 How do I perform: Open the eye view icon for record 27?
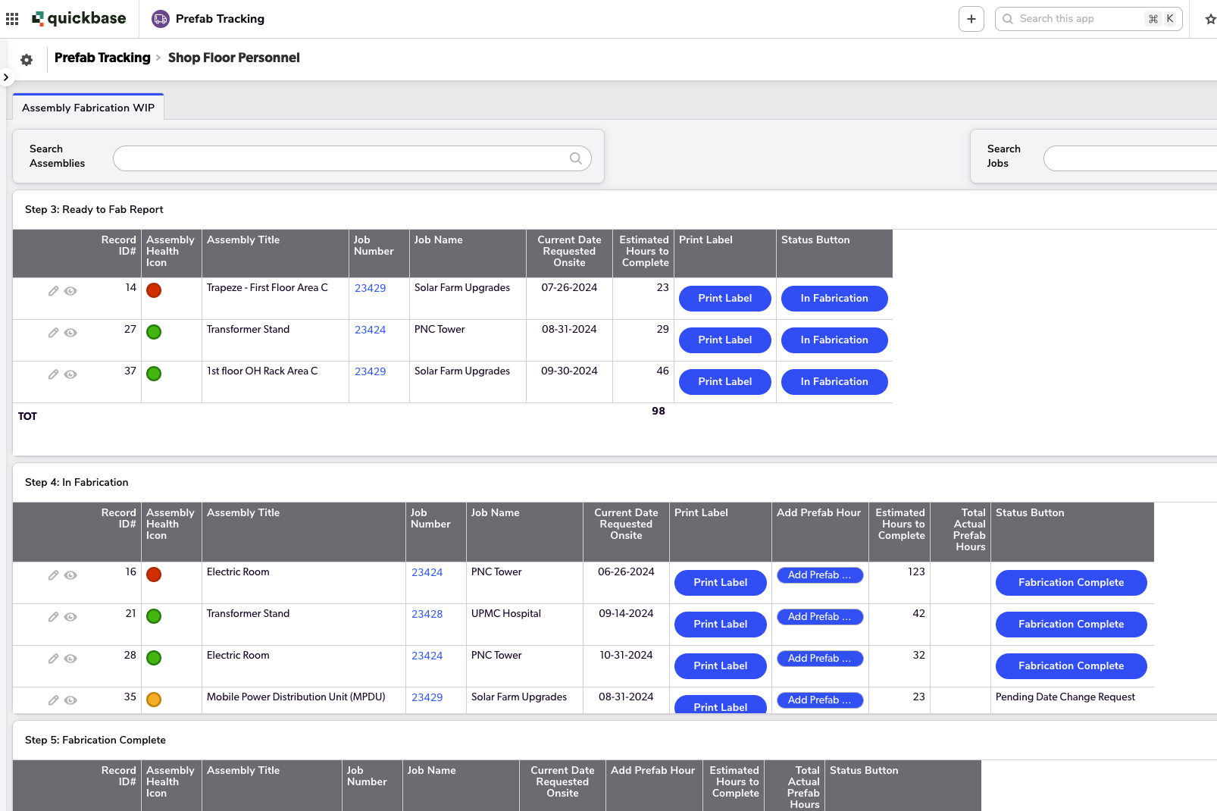point(70,332)
